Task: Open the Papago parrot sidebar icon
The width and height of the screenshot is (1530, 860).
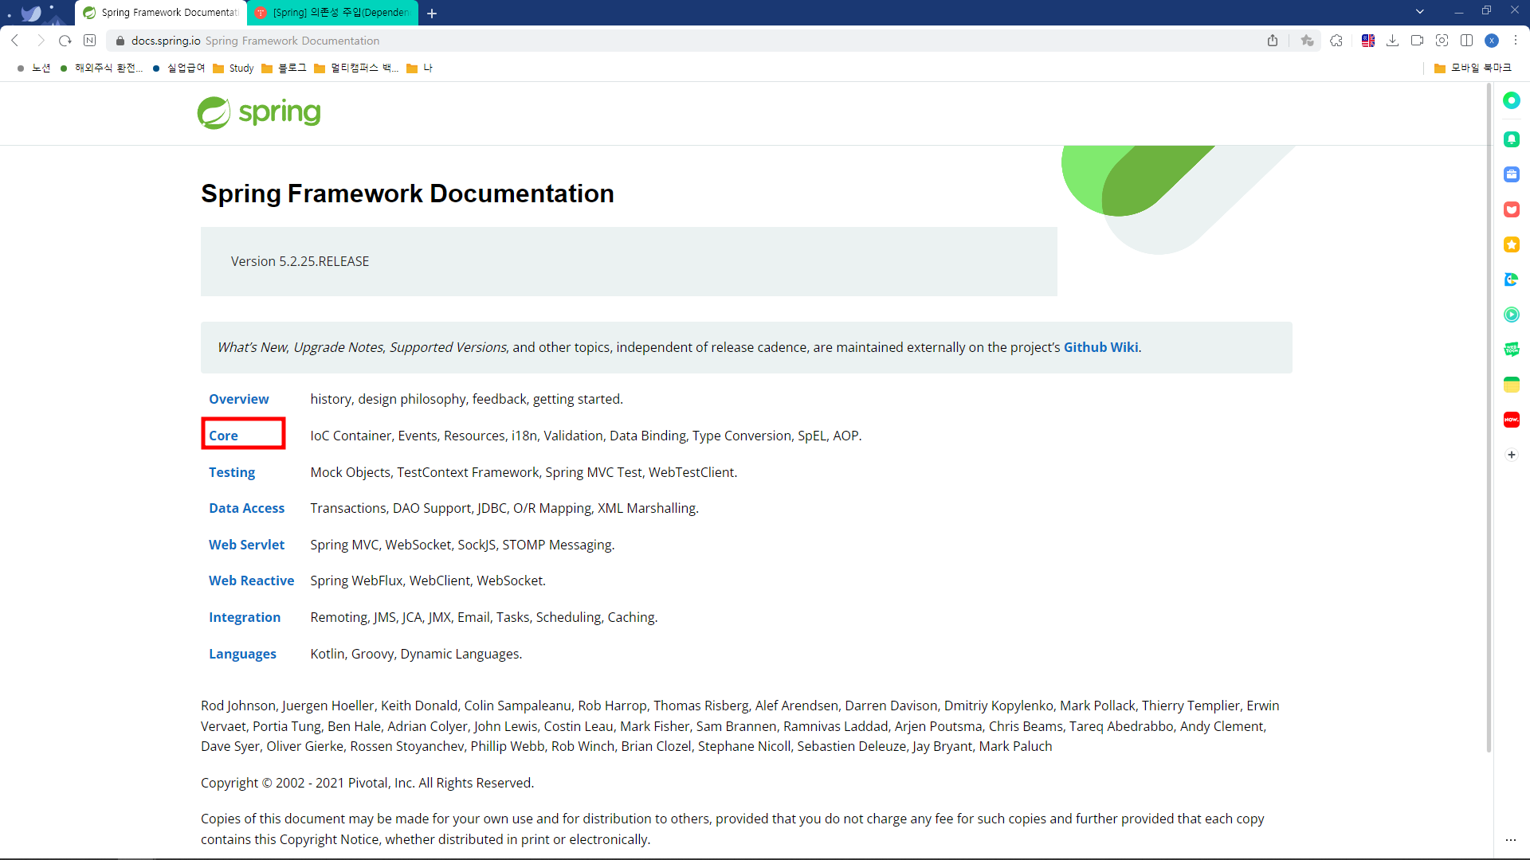Action: click(1512, 279)
